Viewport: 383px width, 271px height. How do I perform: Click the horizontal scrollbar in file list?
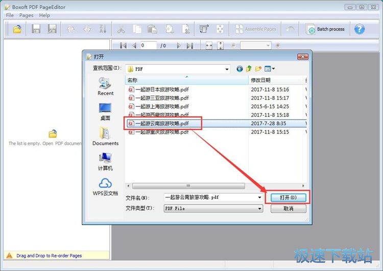pyautogui.click(x=188, y=186)
